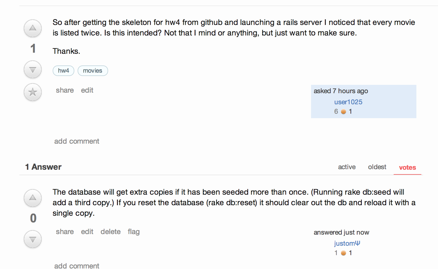The height and width of the screenshot is (269, 438).
Task: Share the answer post
Action: [x=65, y=232]
